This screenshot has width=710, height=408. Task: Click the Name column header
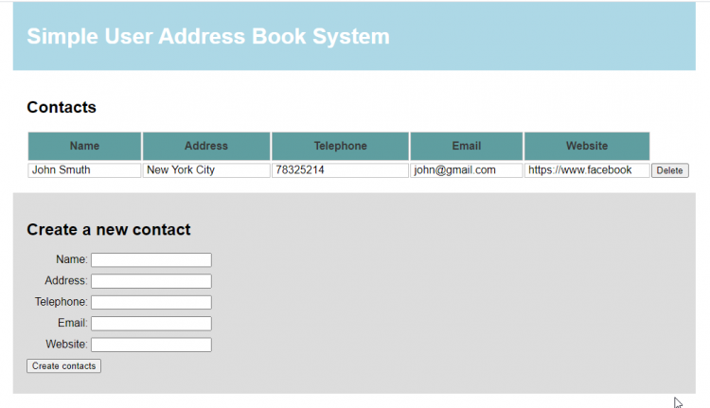pyautogui.click(x=84, y=146)
